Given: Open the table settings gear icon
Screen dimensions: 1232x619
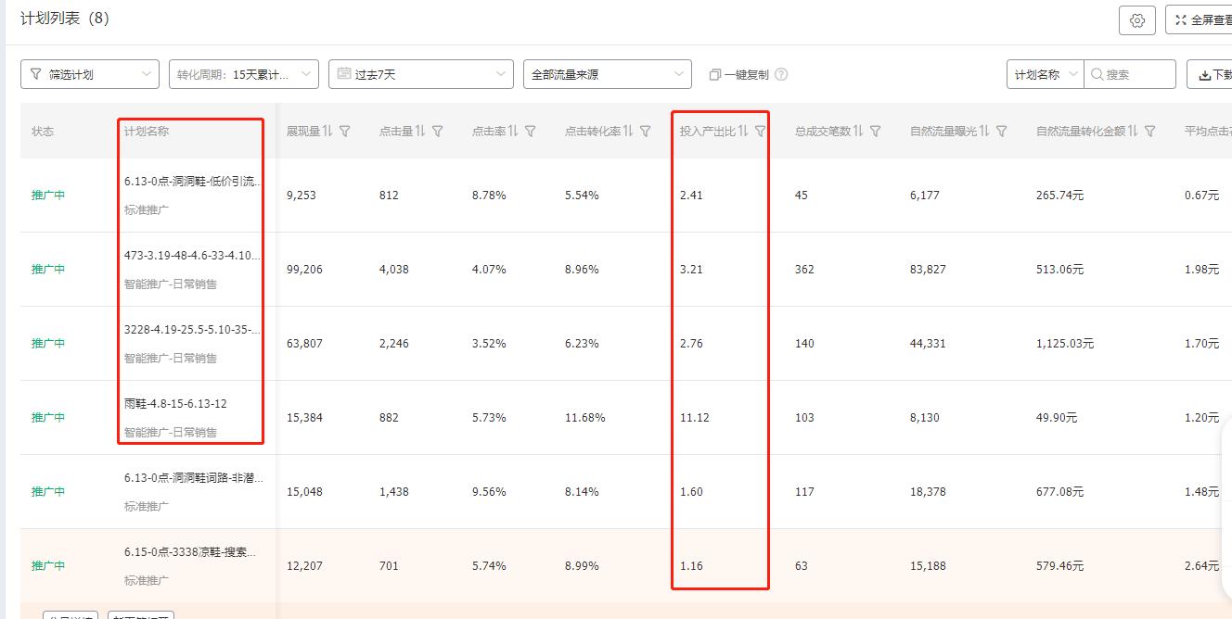Looking at the screenshot, I should (x=1137, y=20).
